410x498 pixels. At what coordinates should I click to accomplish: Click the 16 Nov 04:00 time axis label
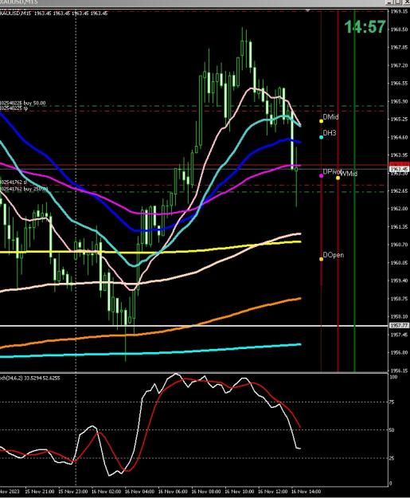[x=139, y=492]
